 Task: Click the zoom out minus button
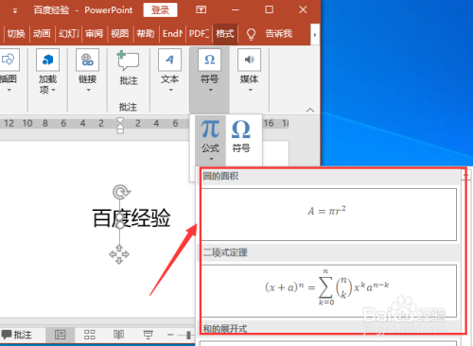pos(170,335)
